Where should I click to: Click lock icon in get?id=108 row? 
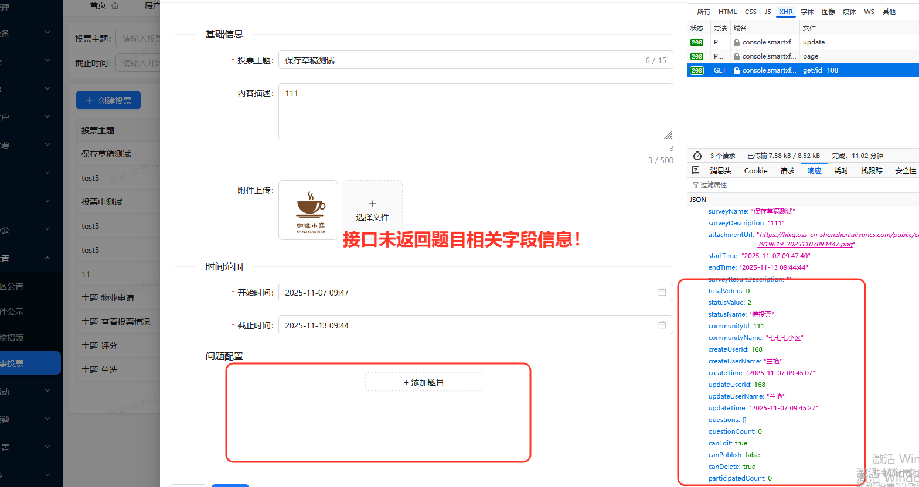736,70
